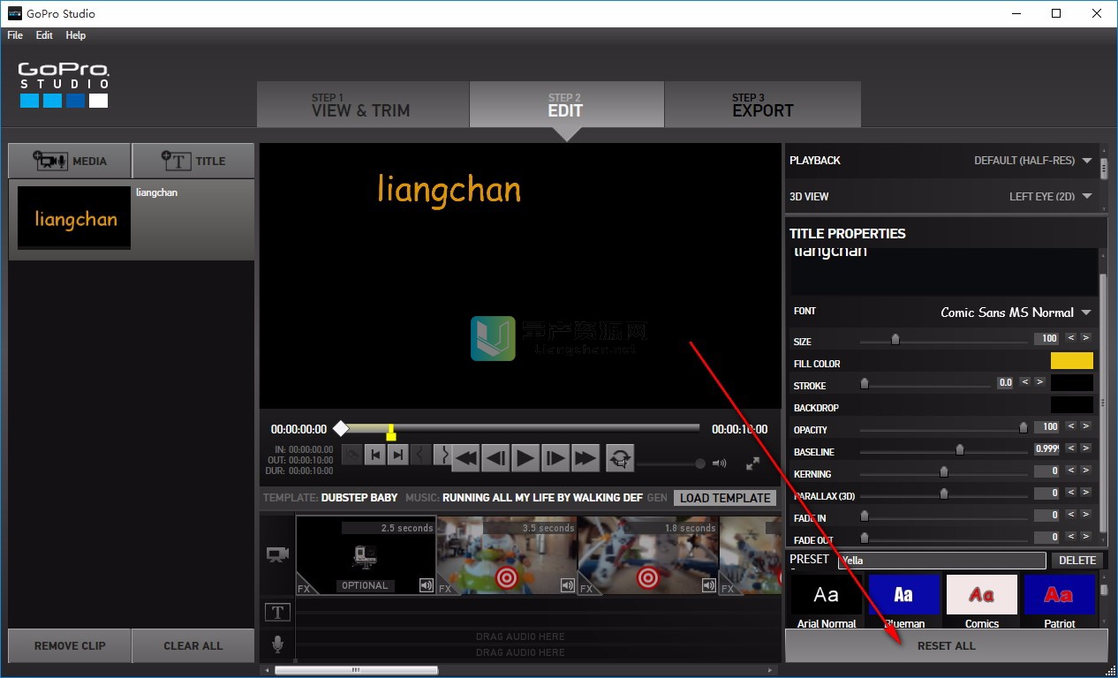Click the Opacity slider handle

[x=1024, y=427]
